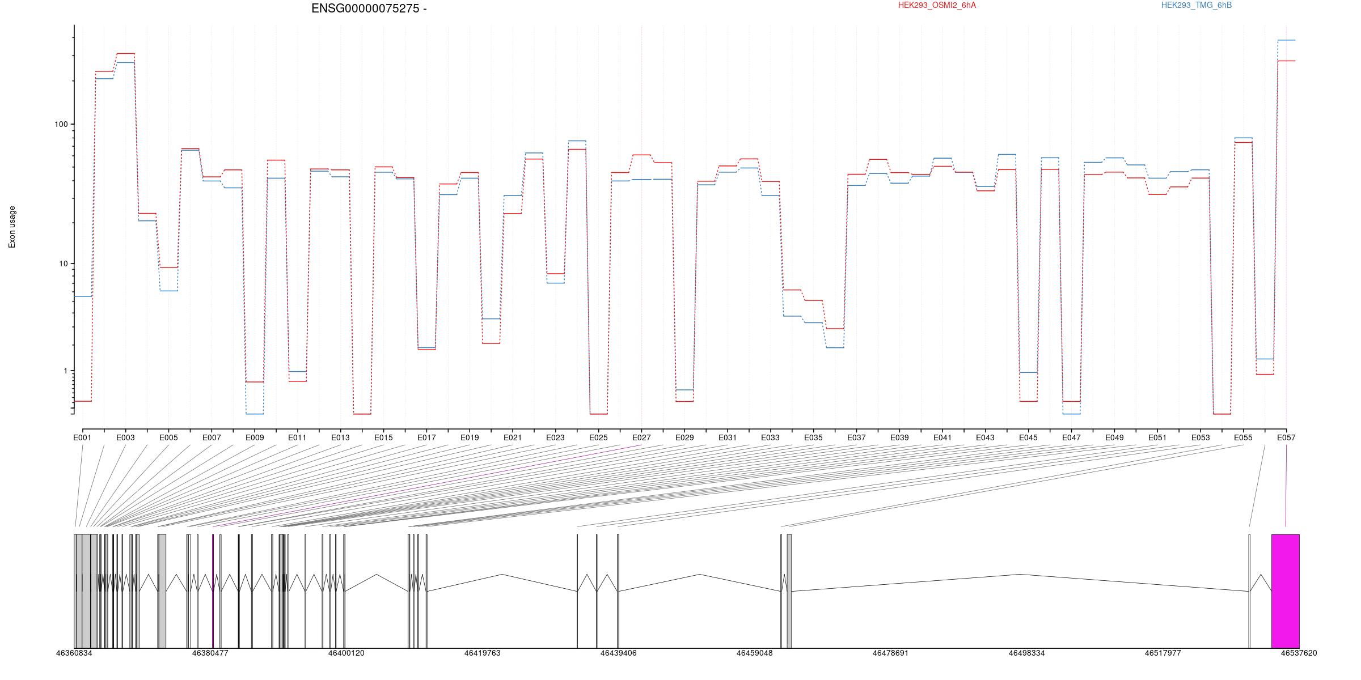The width and height of the screenshot is (1361, 680).
Task: Click y-axis tick label 1
Action: (65, 371)
